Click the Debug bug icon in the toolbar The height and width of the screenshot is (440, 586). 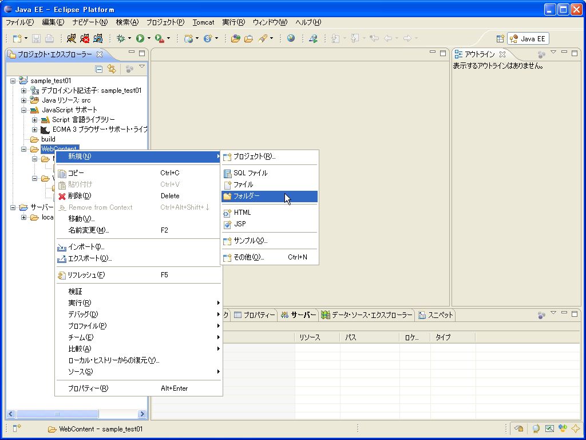point(121,38)
